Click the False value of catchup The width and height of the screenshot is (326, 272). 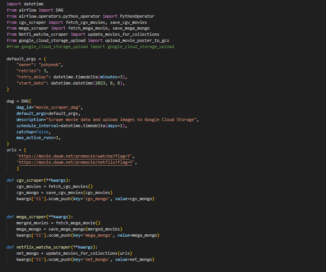point(42,132)
